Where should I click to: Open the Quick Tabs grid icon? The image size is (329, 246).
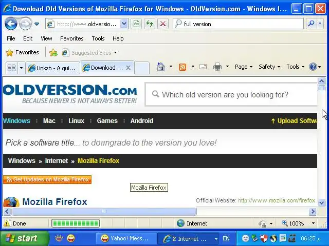[x=11, y=68]
